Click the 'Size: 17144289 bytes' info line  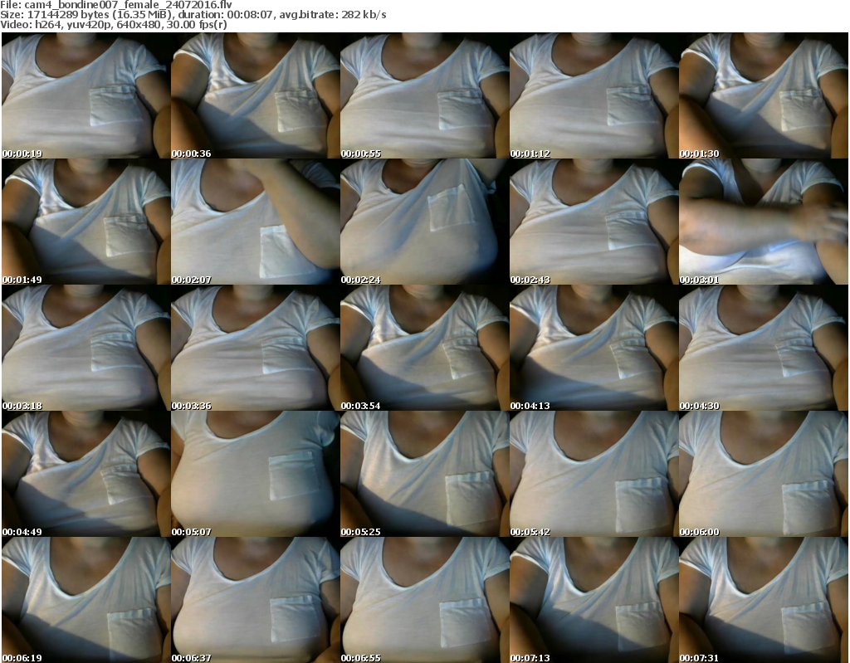pos(193,15)
